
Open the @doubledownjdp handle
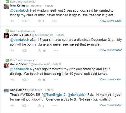click(42, 35)
